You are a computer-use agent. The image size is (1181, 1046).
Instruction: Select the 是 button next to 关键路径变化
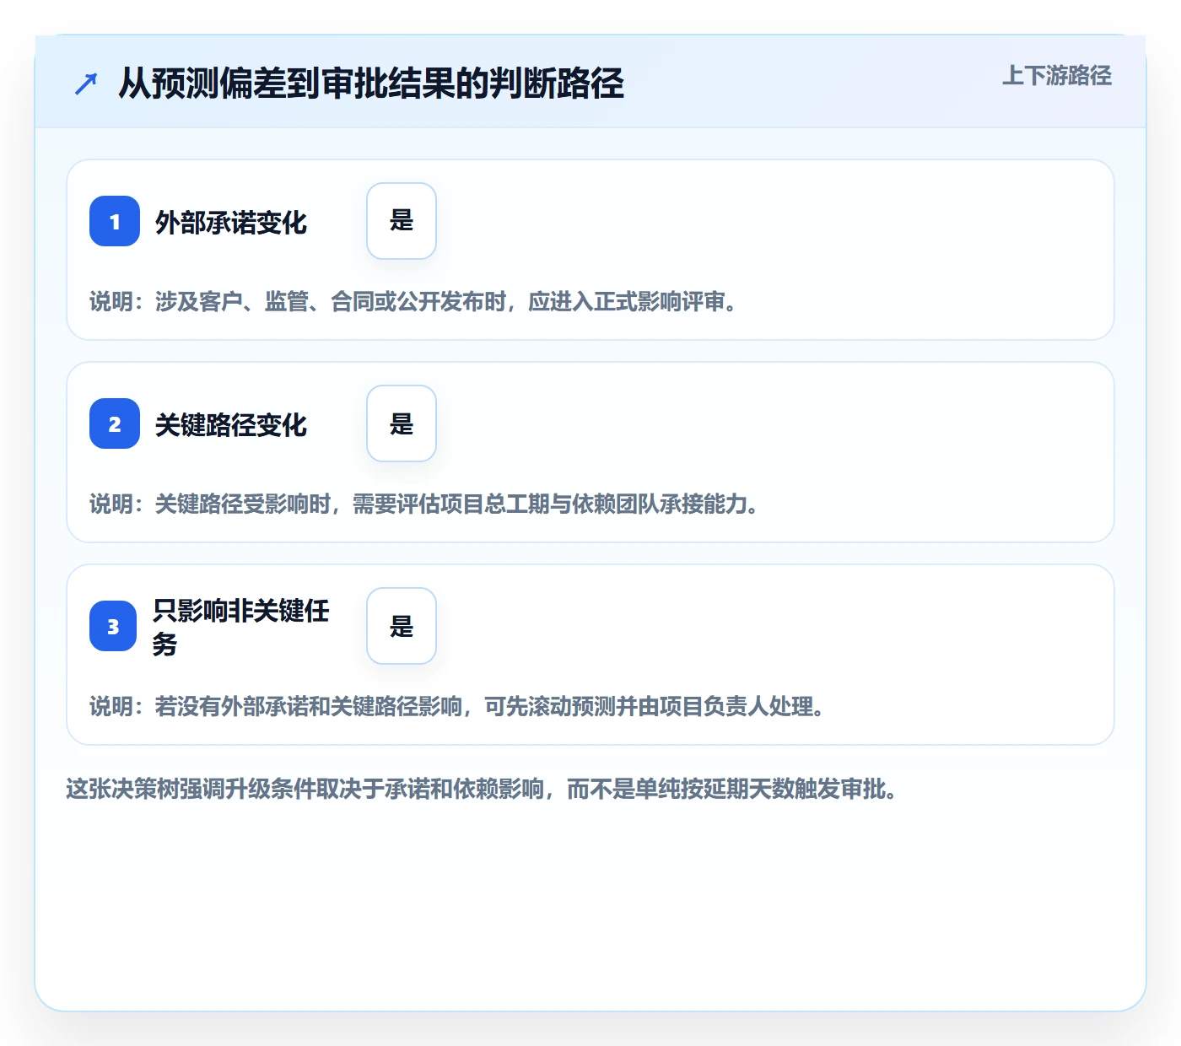[402, 423]
